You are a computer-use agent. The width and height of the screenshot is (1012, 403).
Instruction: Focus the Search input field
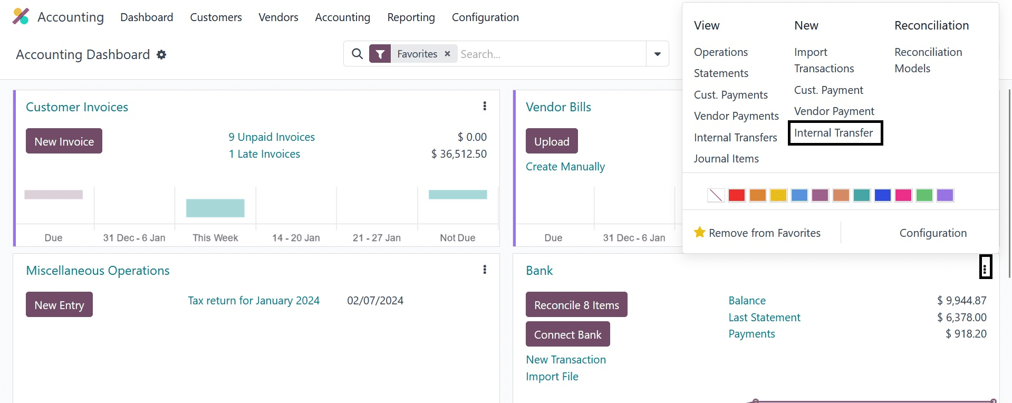pyautogui.click(x=552, y=54)
